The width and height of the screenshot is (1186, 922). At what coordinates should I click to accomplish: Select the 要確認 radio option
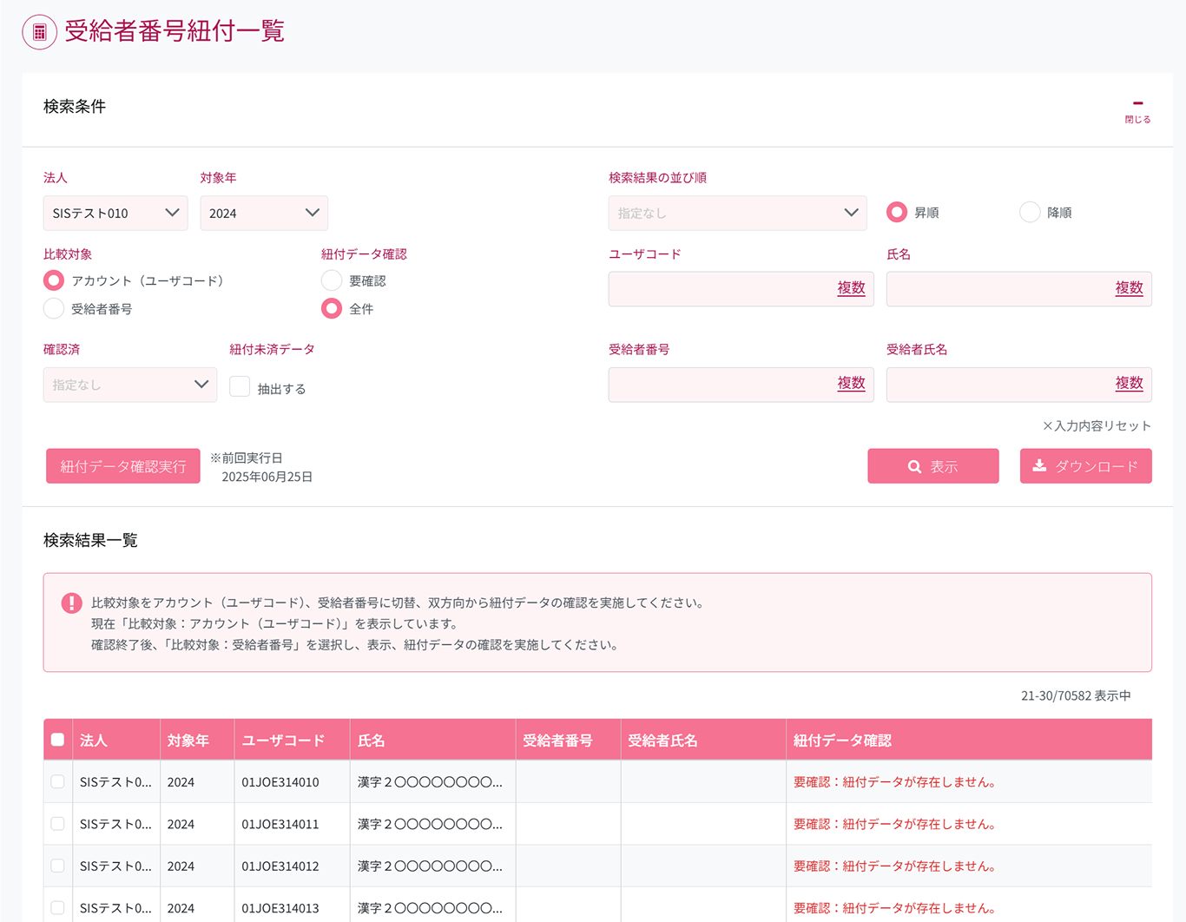332,280
